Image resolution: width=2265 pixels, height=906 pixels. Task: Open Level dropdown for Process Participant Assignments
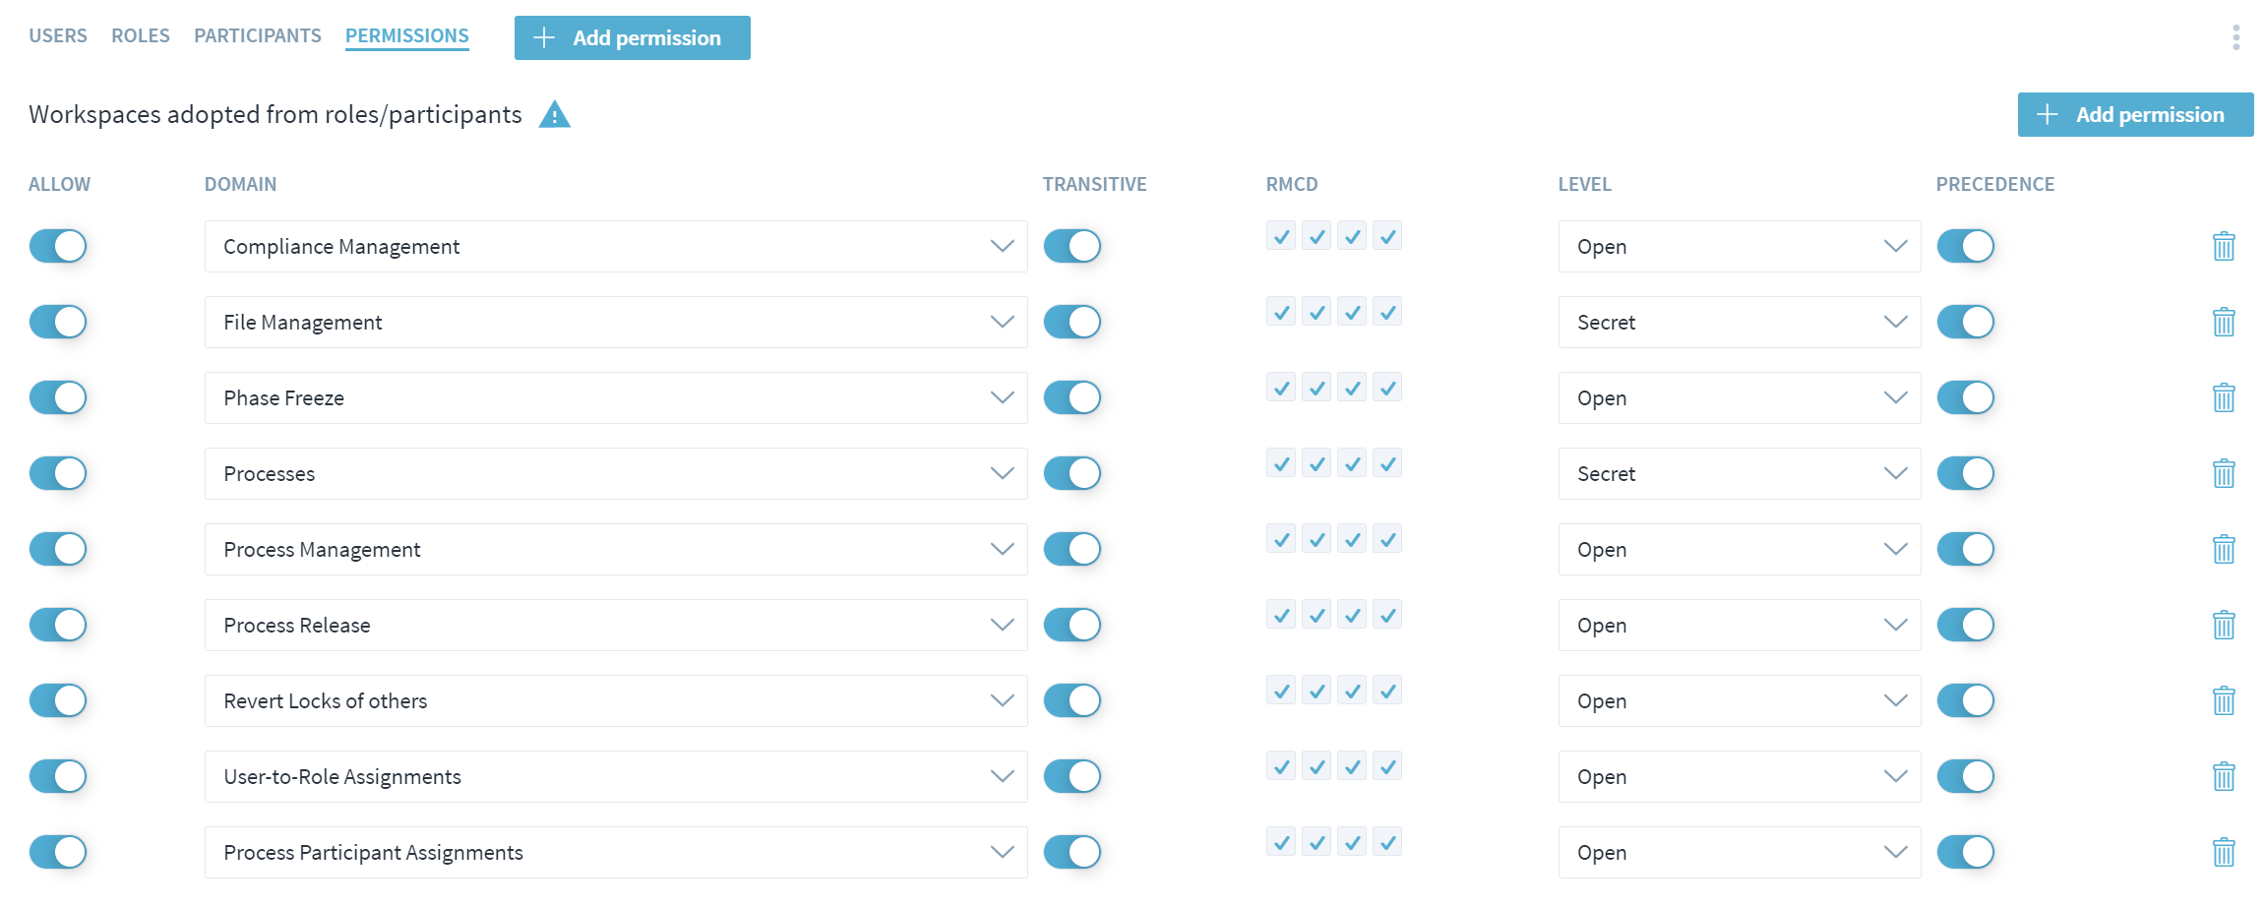[x=1739, y=852]
